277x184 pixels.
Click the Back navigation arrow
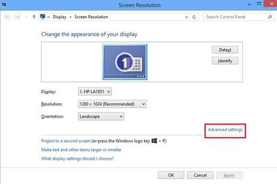7,17
